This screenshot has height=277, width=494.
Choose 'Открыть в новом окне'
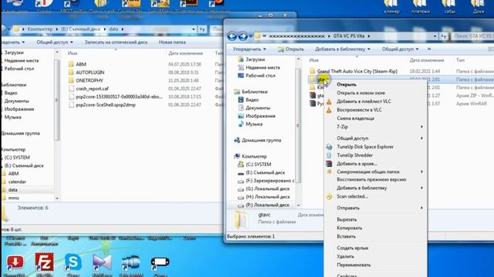pyautogui.click(x=360, y=93)
